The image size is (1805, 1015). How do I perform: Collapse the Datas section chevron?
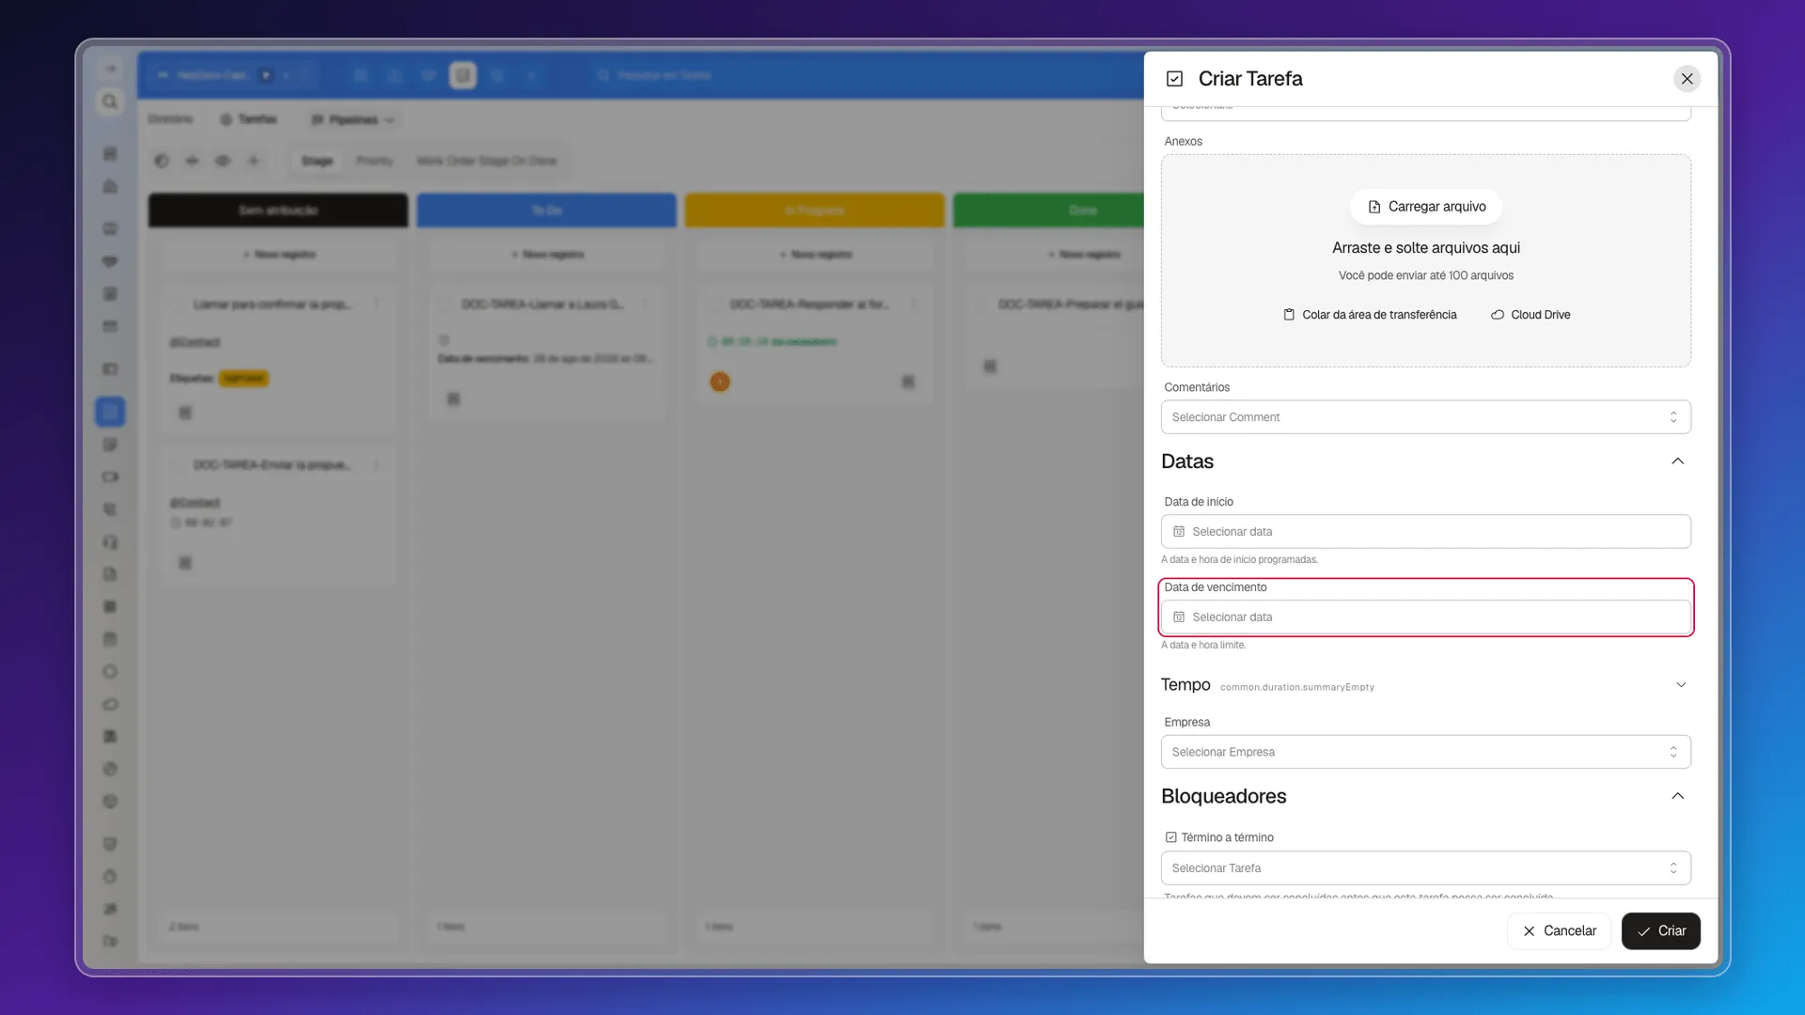click(x=1677, y=461)
